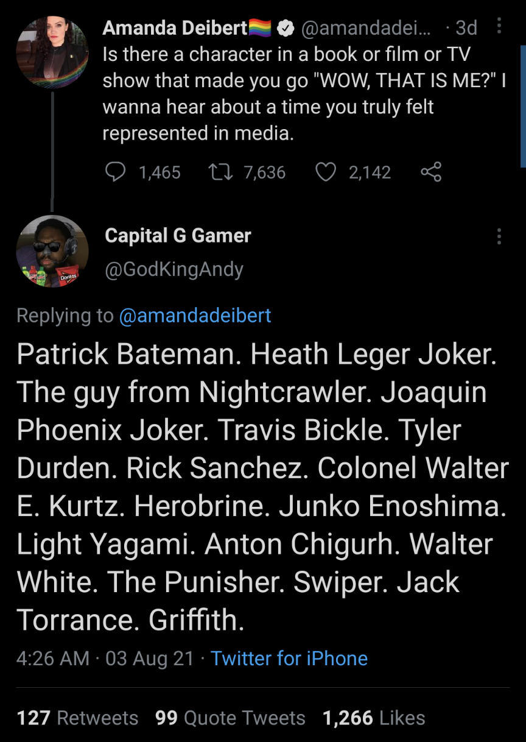Like Amanda Deibert's tweet with heart icon
The width and height of the screenshot is (526, 742).
[326, 172]
